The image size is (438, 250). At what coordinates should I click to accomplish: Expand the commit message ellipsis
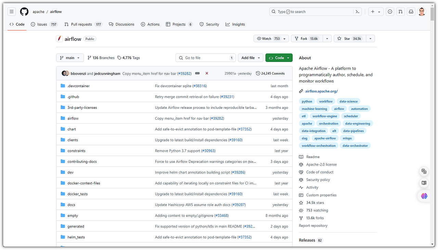click(197, 73)
